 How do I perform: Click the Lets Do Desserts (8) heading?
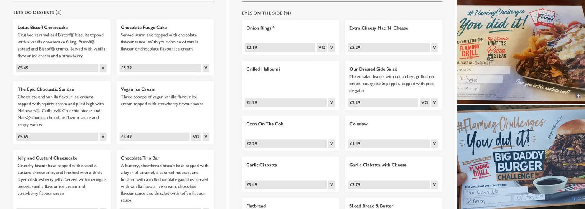(38, 13)
